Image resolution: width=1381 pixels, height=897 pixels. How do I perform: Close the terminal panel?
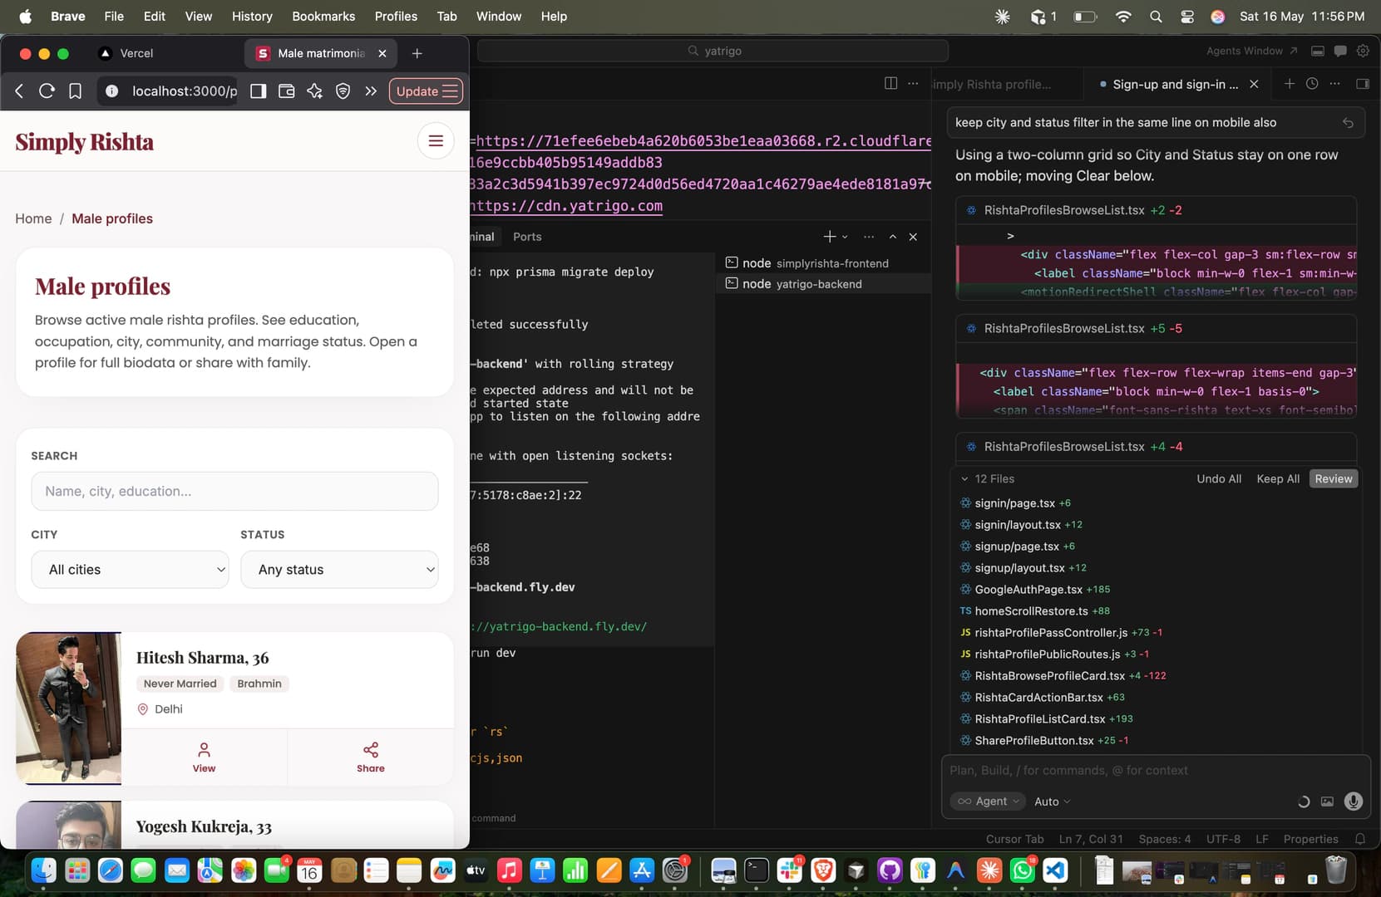913,237
